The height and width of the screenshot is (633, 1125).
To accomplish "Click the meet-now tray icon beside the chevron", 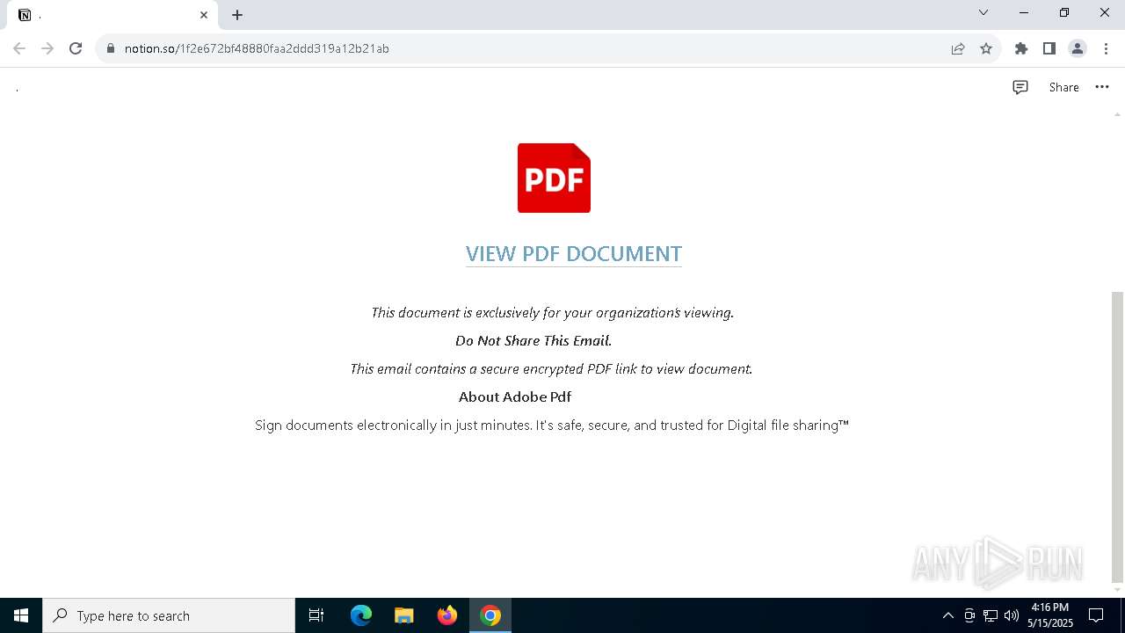I will 969,615.
